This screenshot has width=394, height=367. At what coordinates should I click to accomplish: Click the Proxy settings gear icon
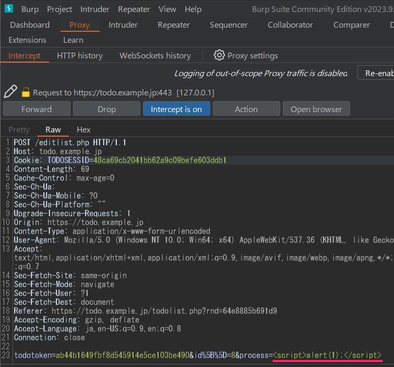[x=219, y=55]
